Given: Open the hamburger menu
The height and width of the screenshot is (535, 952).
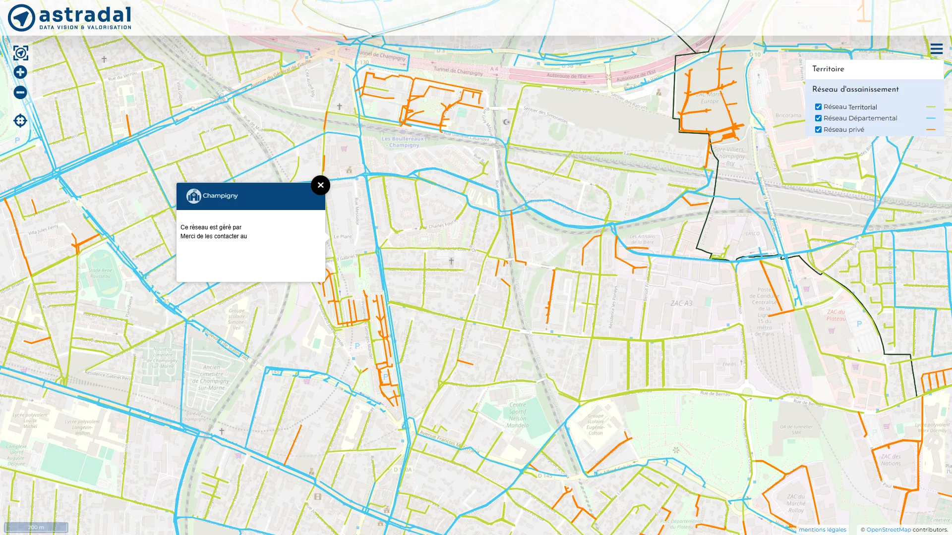Looking at the screenshot, I should [936, 49].
